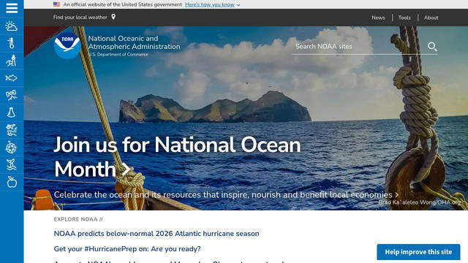
Task: Click the location pin icon
Action: point(113,17)
